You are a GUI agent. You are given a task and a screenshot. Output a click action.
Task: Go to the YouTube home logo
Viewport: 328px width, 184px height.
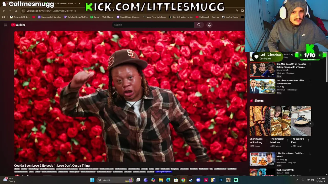pyautogui.click(x=18, y=25)
